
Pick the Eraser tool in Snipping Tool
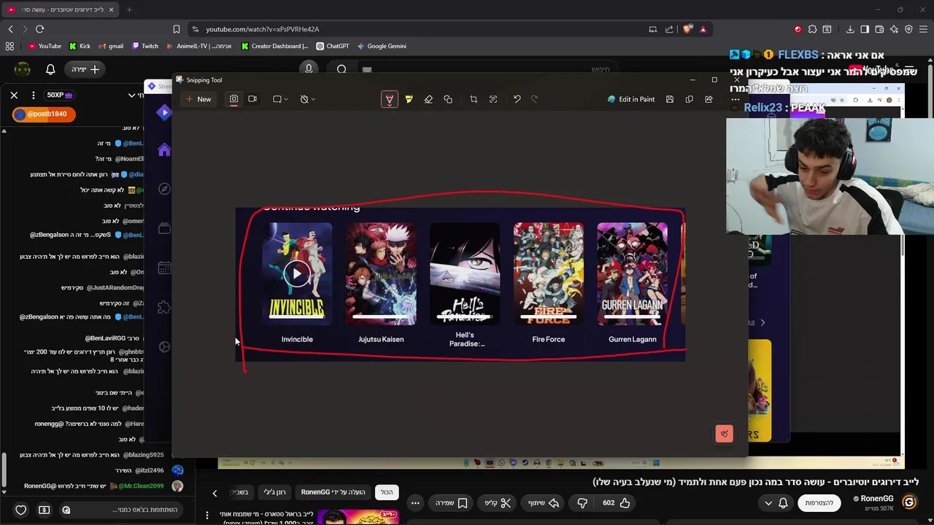428,99
